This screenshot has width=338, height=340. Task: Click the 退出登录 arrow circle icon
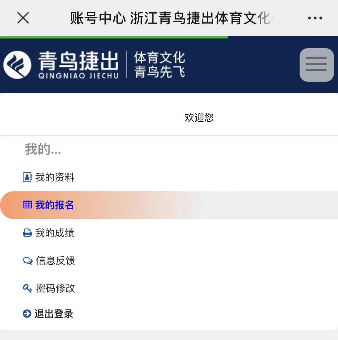click(27, 314)
